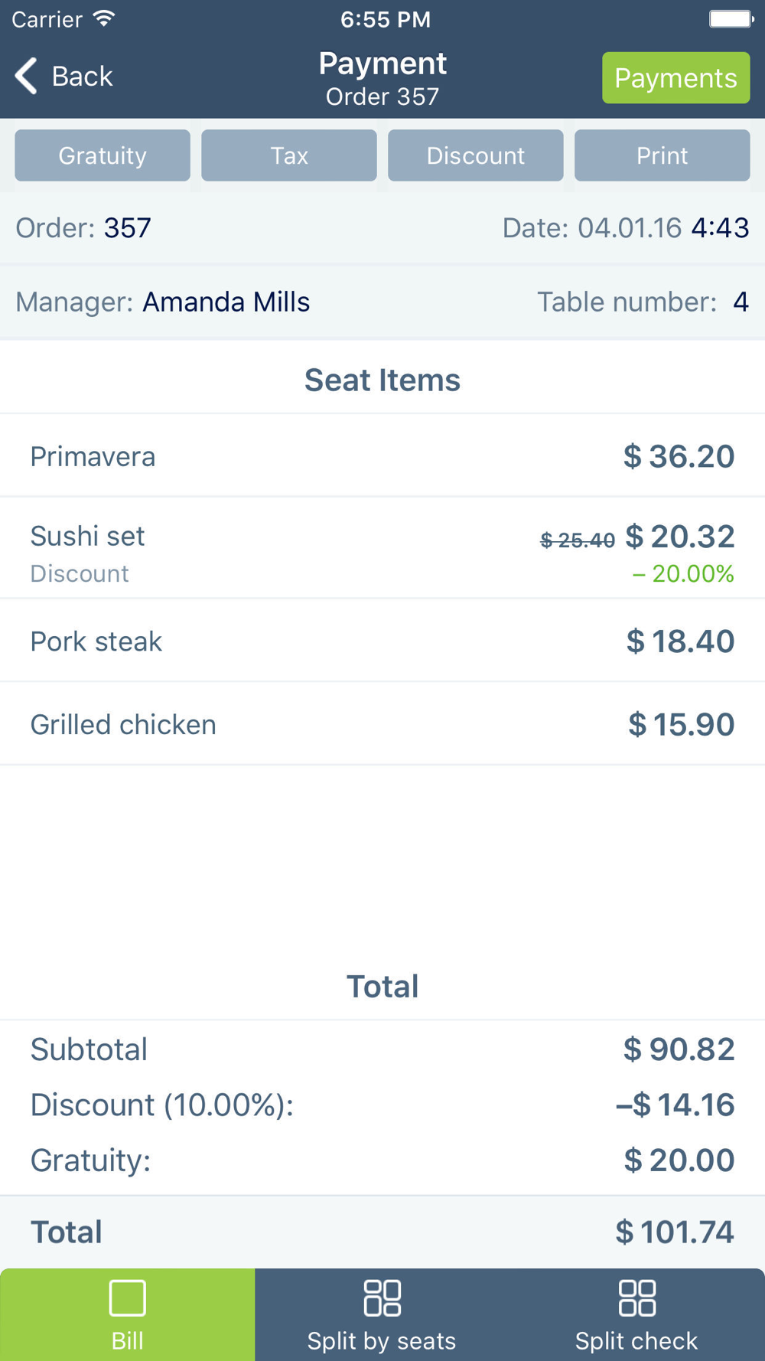Print the receipt
Image resolution: width=765 pixels, height=1361 pixels.
pyautogui.click(x=662, y=155)
